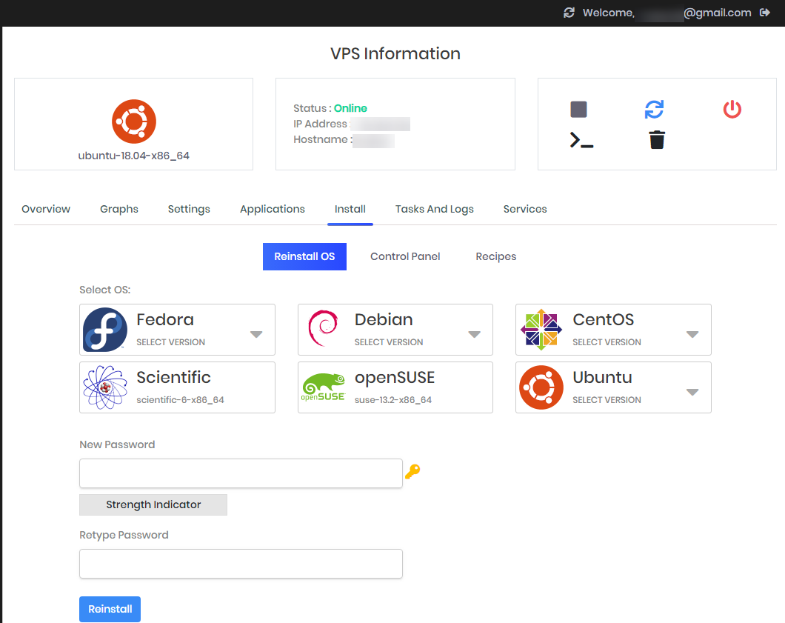Click the Strength Indicator bar
The image size is (785, 623).
(153, 504)
